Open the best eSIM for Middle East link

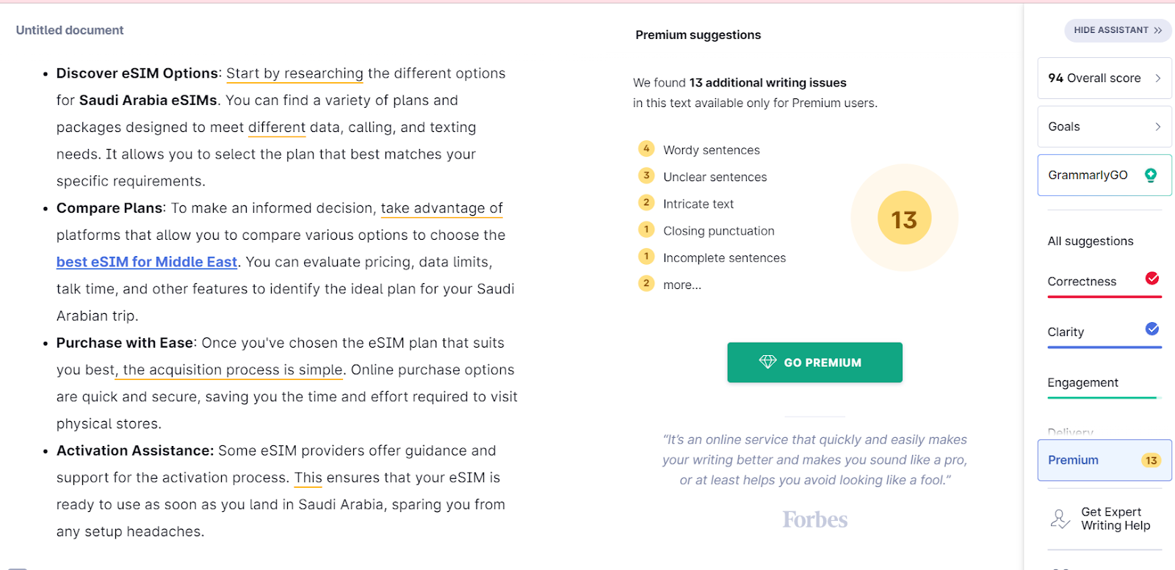[x=147, y=262]
